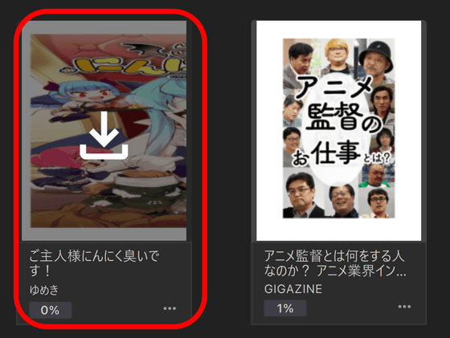Image resolution: width=450 pixels, height=338 pixels.
Task: Click the download arrow icon on first book
Action: tap(104, 136)
